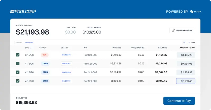Screen dimensions: 211x110
Task: Click the past due amount $0.00
Action: (x=70, y=32)
